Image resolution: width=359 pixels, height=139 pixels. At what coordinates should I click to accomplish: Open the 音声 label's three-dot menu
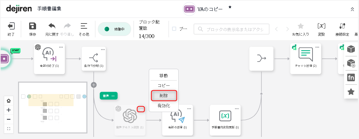[113, 95]
